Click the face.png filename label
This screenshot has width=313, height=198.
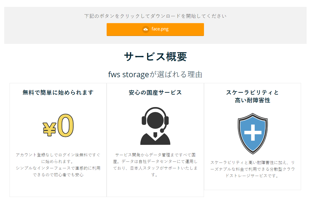coord(160,29)
